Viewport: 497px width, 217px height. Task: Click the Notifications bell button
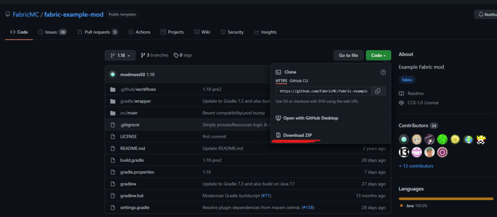click(x=485, y=14)
